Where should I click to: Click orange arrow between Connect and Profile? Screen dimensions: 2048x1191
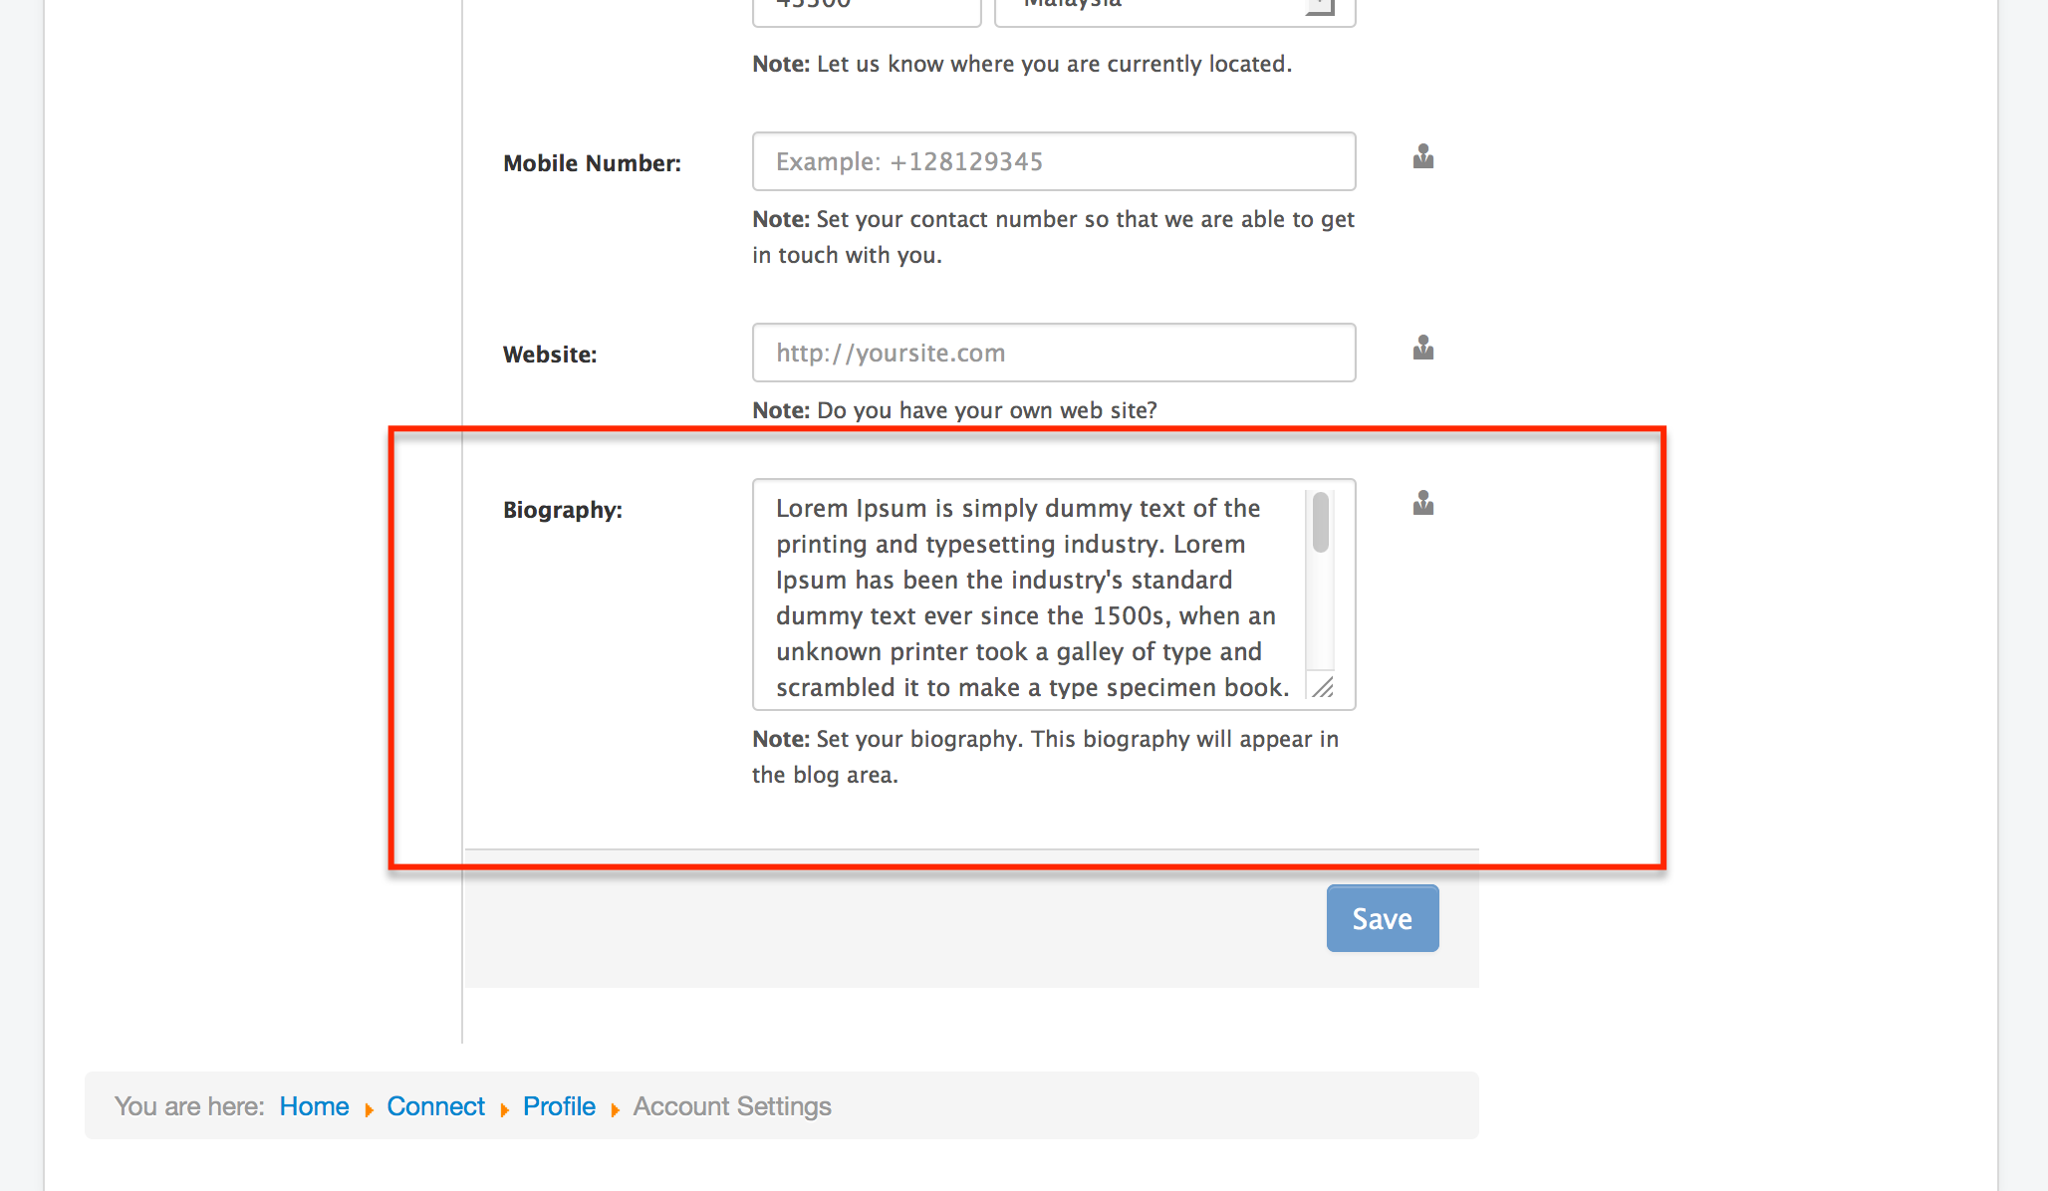coord(504,1109)
